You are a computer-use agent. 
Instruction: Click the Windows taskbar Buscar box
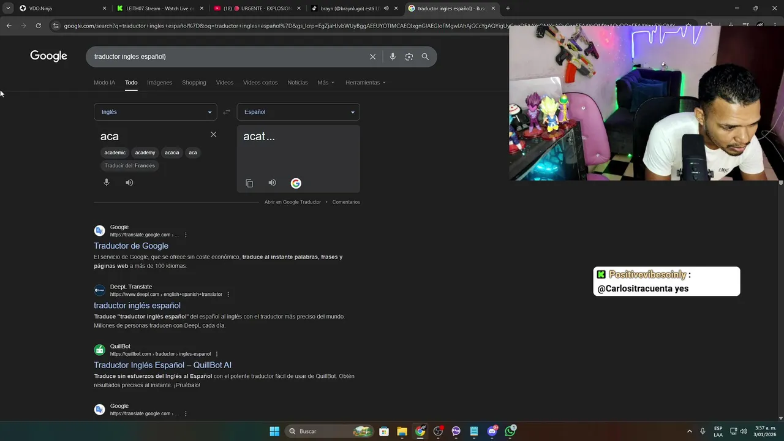coord(330,431)
